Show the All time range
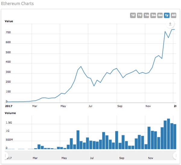Image resolution: width=181 pixels, height=165 pixels. [x=173, y=15]
